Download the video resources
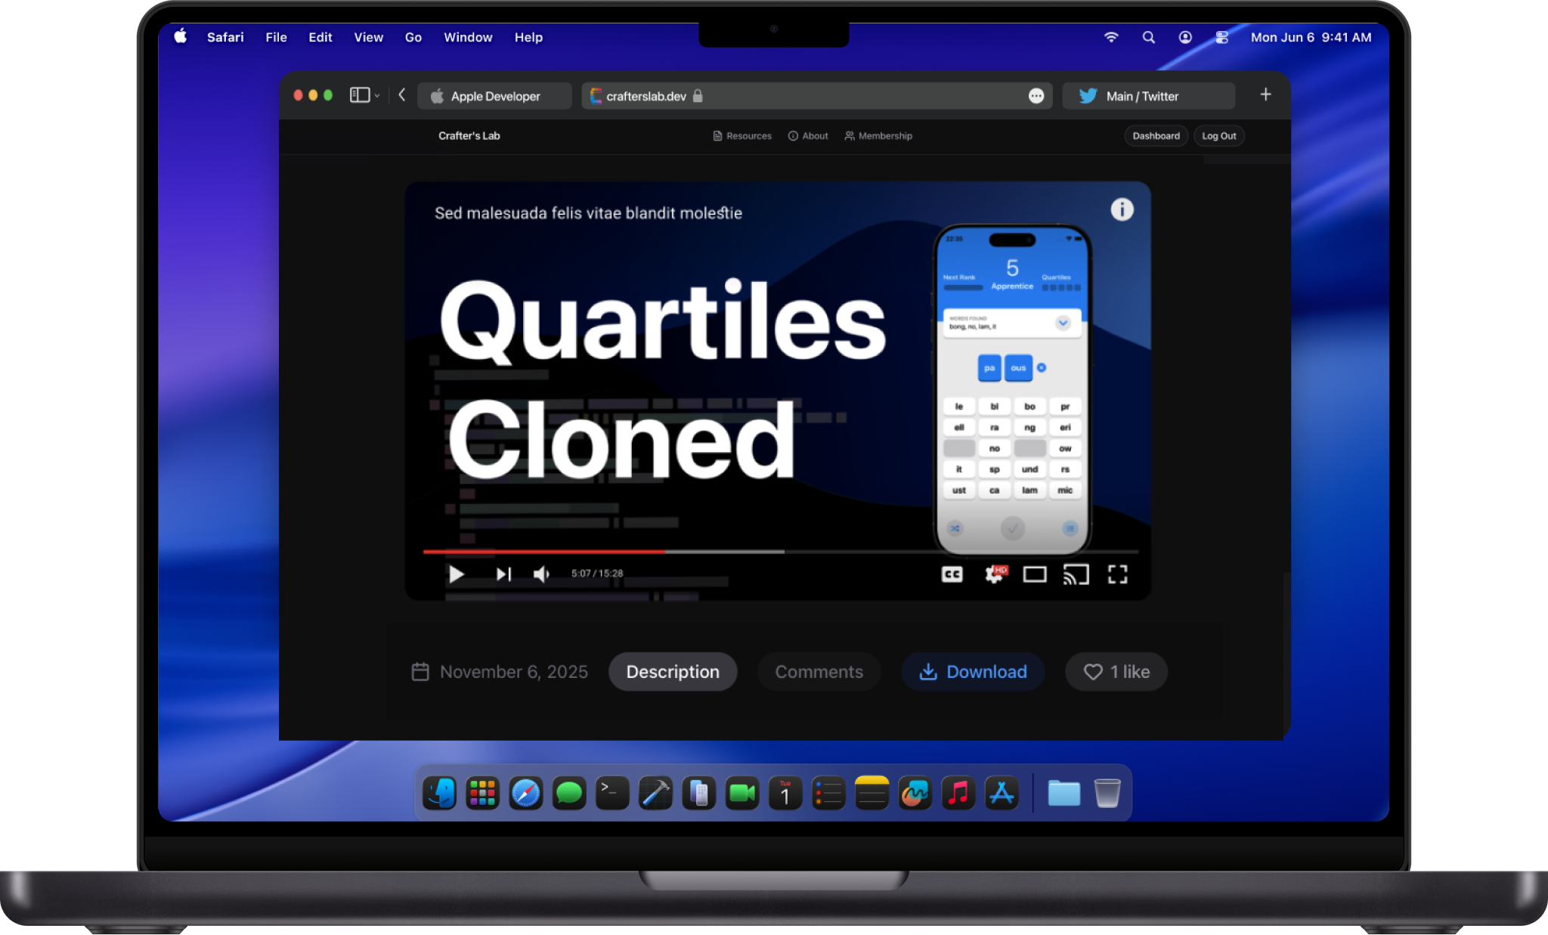This screenshot has width=1548, height=935. 973,672
